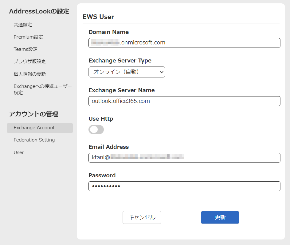Go to Teams設定 in sidebar
Viewport: 290px width, 245px height.
(25, 49)
